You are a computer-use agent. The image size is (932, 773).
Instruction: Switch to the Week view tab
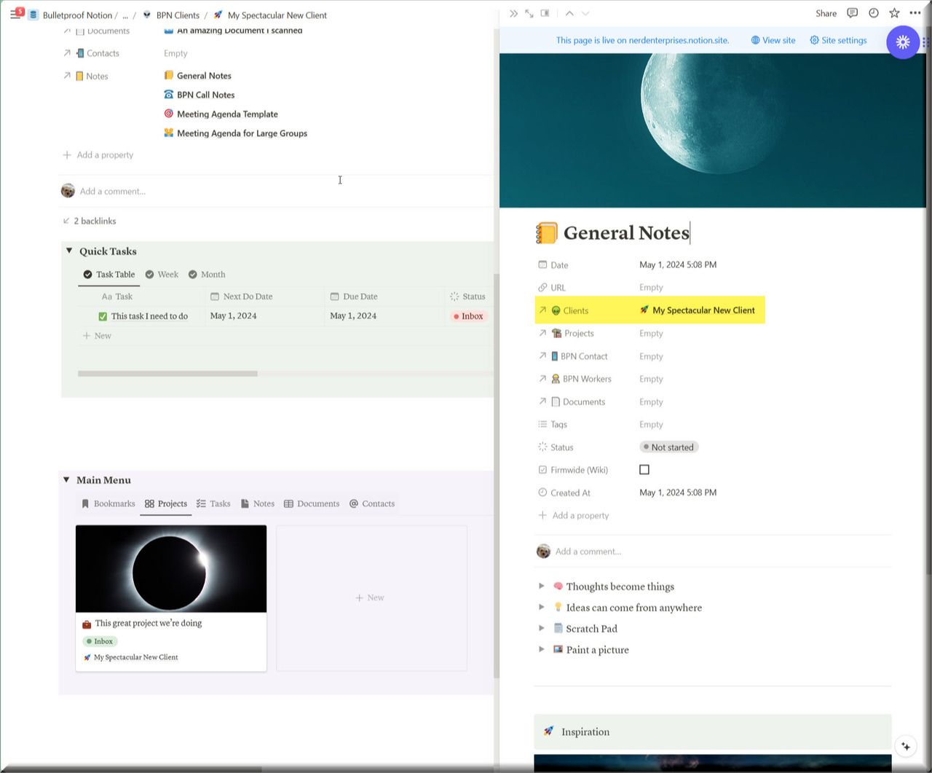point(162,275)
